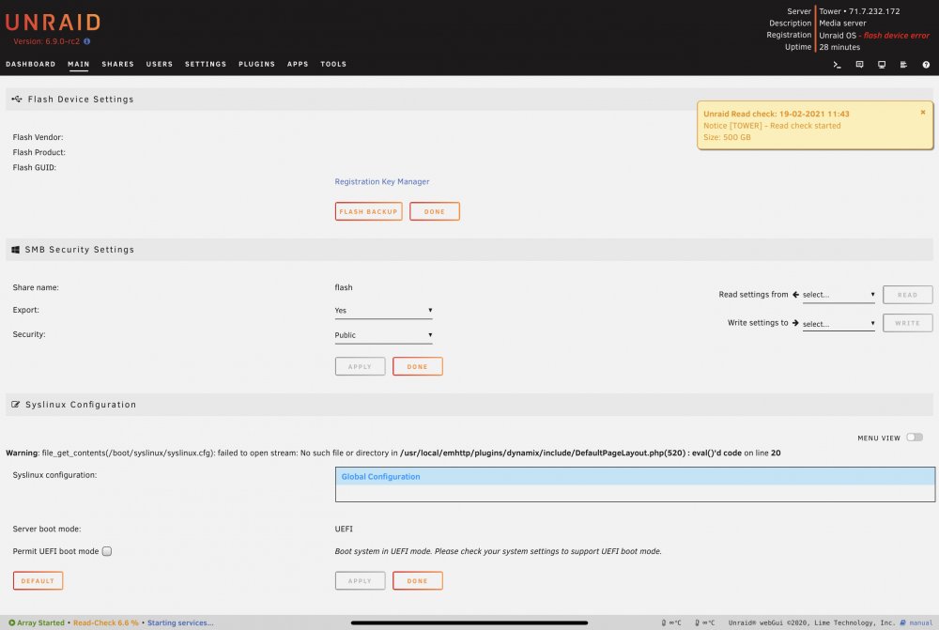Open the feedback icon in header
The image size is (939, 630).
click(x=859, y=65)
